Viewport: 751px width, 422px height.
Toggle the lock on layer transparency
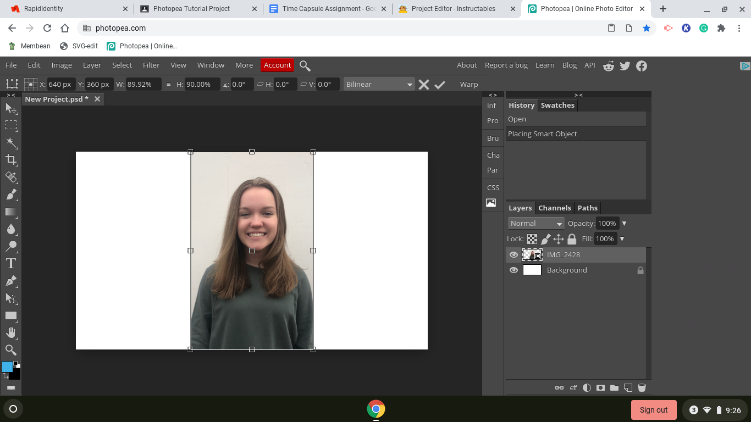coord(532,238)
